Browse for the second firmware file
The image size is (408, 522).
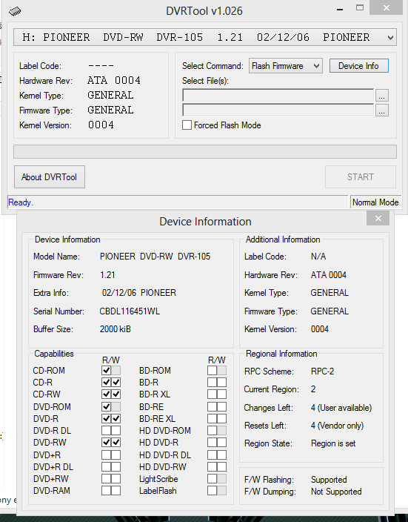click(382, 110)
